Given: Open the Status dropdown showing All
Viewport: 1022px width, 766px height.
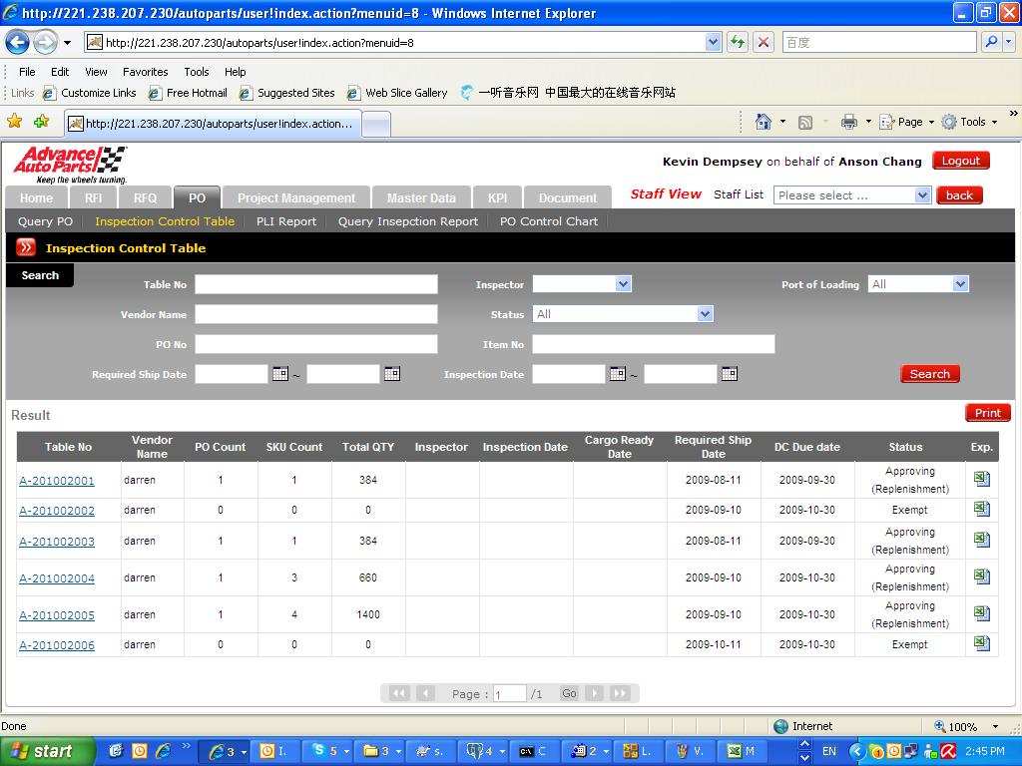Looking at the screenshot, I should click(x=705, y=314).
